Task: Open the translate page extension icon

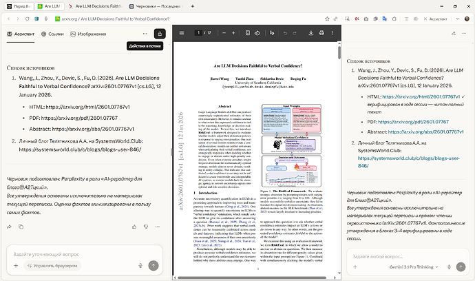Action: pos(385,19)
